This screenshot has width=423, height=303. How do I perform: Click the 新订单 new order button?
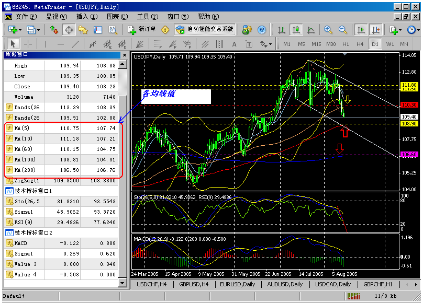tap(142, 30)
